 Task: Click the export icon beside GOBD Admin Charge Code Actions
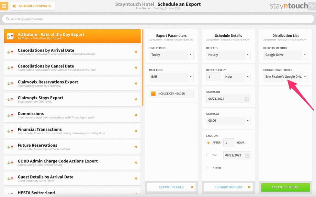click(10, 163)
